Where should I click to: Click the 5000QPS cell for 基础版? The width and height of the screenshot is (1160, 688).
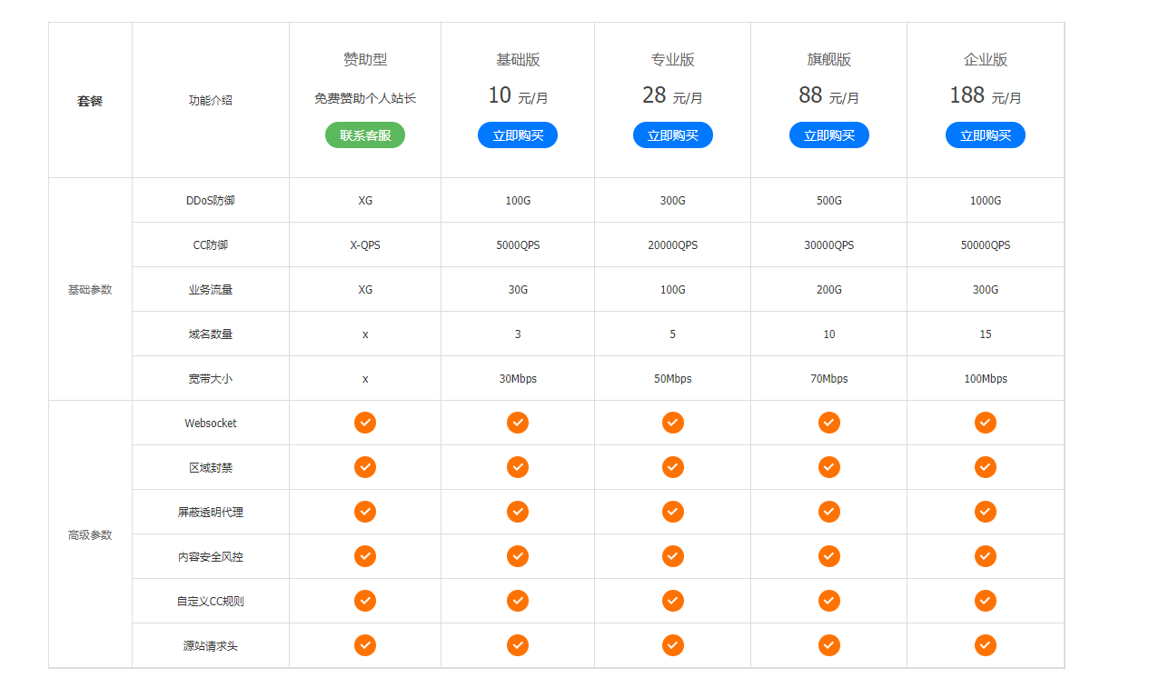point(518,245)
